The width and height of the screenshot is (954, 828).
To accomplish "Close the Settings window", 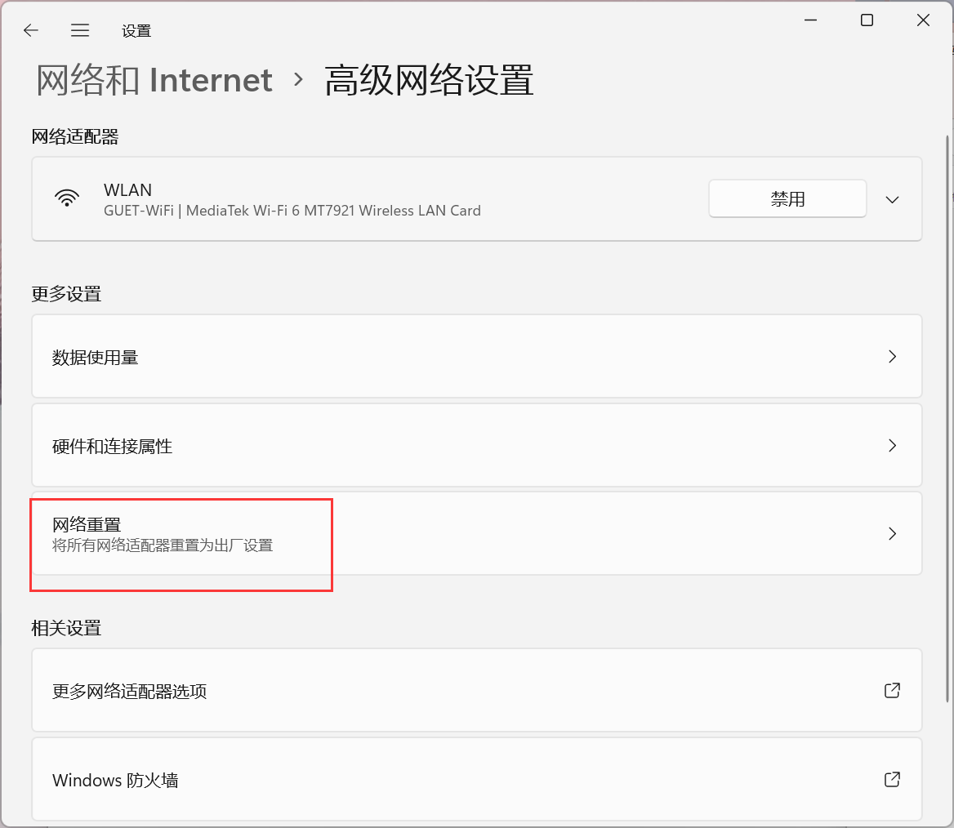I will point(923,20).
